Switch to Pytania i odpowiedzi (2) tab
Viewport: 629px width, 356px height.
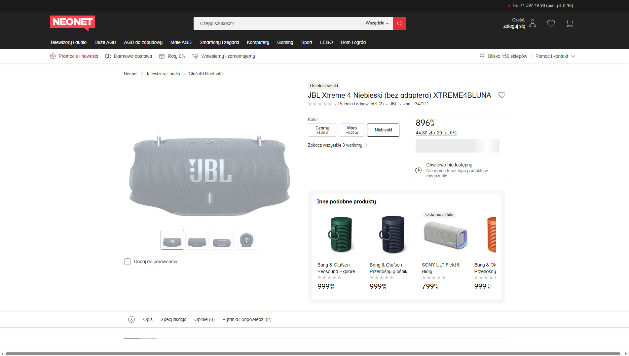[247, 319]
